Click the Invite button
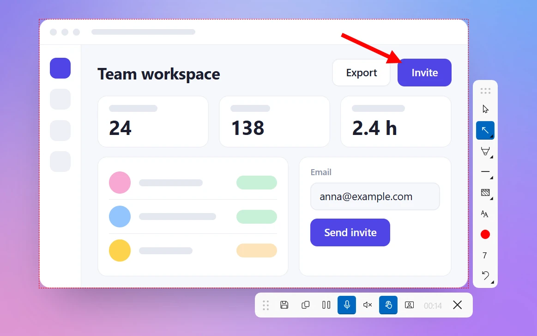 pyautogui.click(x=425, y=73)
